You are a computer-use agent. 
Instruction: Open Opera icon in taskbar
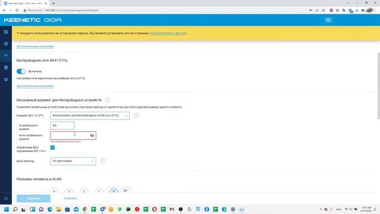pyautogui.click(x=154, y=209)
